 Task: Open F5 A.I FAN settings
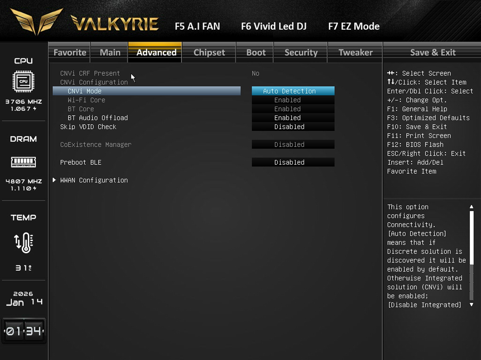[197, 26]
